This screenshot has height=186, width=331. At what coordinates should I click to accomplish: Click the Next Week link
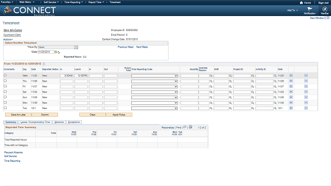142,47
